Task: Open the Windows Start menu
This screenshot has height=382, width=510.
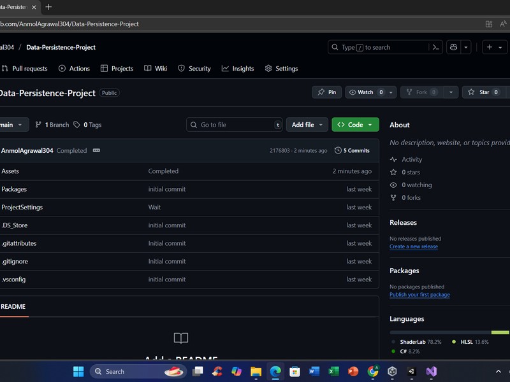Action: pyautogui.click(x=78, y=371)
